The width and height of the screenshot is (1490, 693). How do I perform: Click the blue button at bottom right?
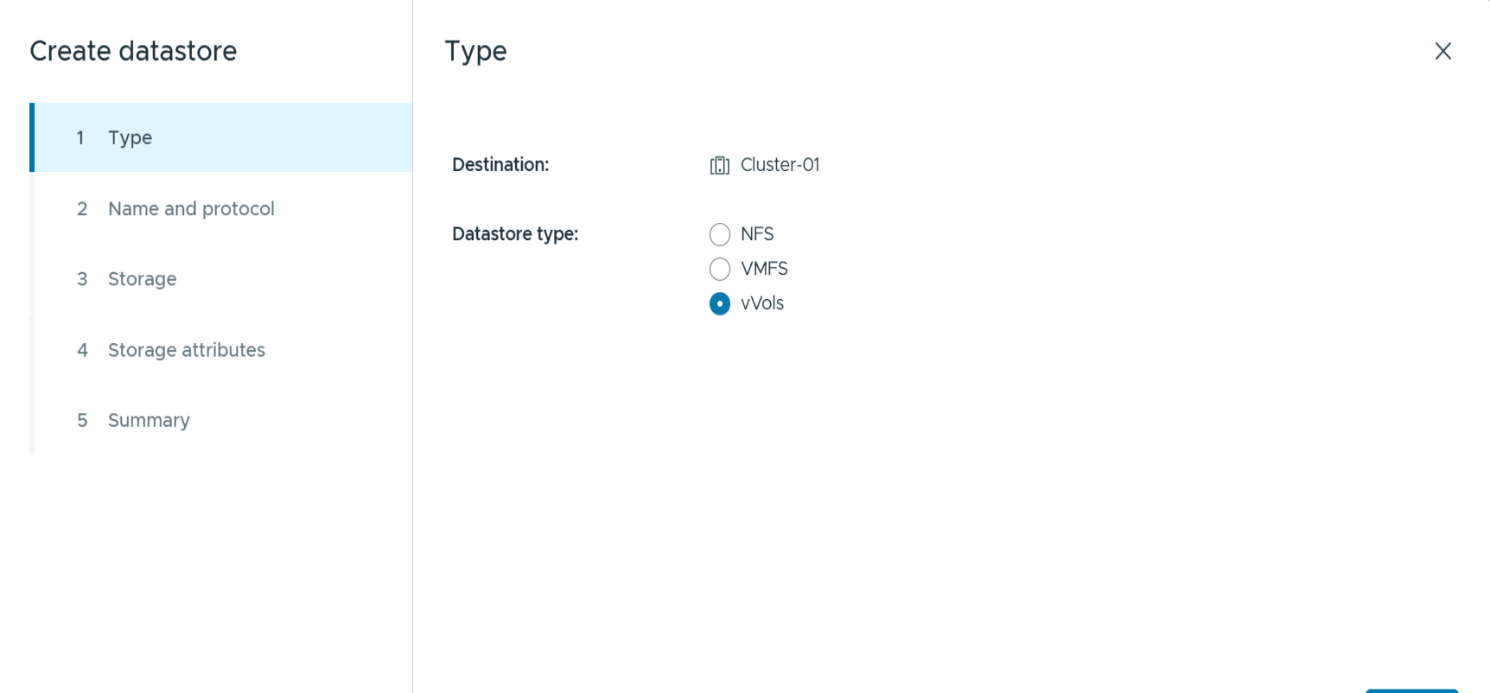[1411, 690]
